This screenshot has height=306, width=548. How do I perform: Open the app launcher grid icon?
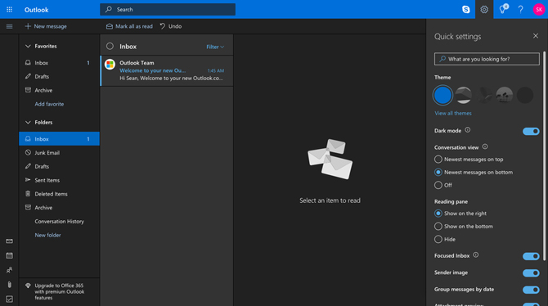coord(10,10)
